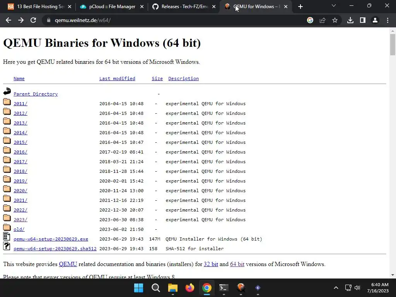Open the tab search dropdown arrow
Screen dimensions: 396x297
coord(334,5)
